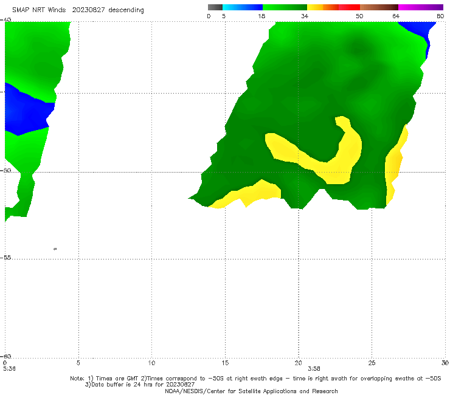Click the swath time "5:38"
Viewport: 450px width, 395px height.
point(10,368)
